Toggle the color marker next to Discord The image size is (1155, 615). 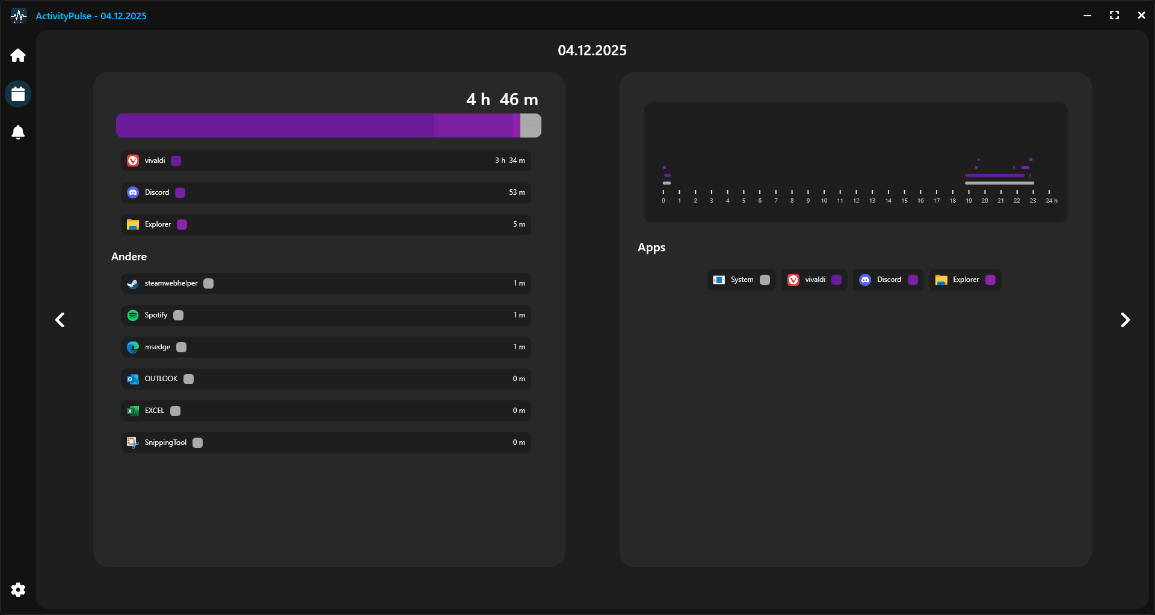click(179, 192)
